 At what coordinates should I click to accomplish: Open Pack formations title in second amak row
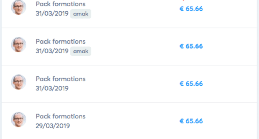pyautogui.click(x=61, y=41)
